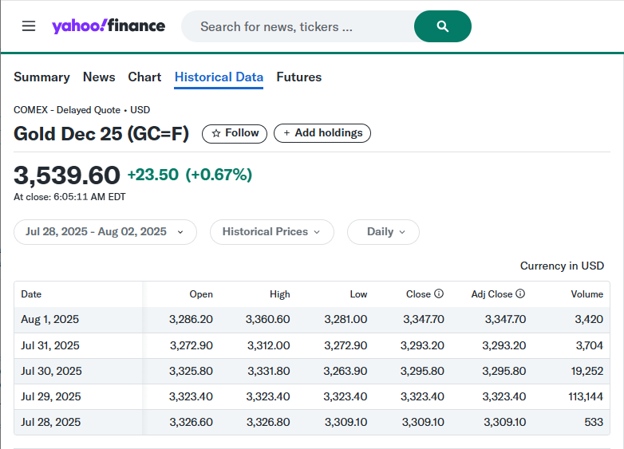Switch to the Summary tab
Screen dimensions: 624x449
pos(41,77)
